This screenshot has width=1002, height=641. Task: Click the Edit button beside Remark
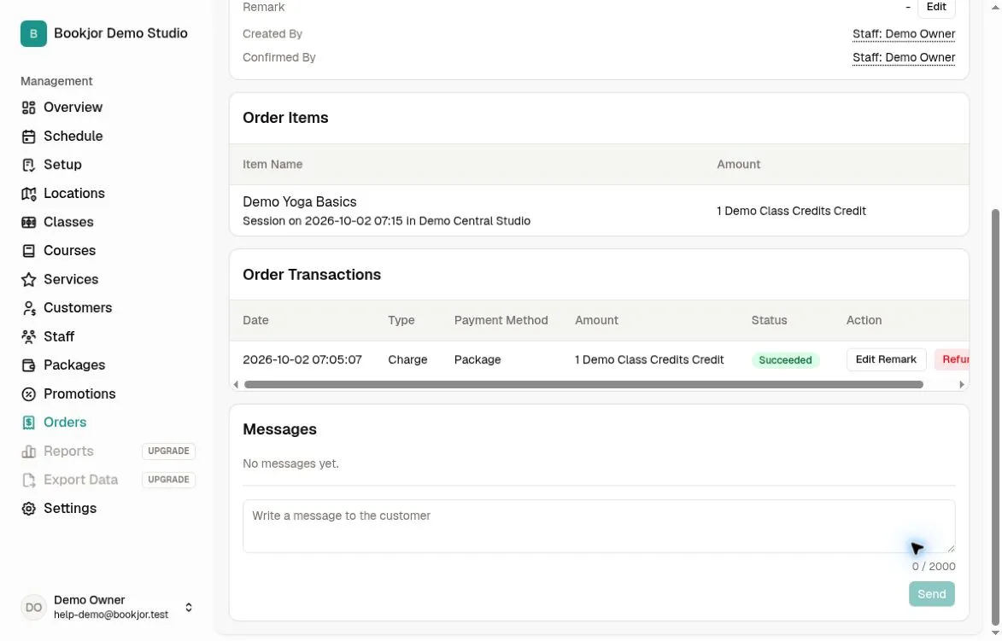[936, 7]
